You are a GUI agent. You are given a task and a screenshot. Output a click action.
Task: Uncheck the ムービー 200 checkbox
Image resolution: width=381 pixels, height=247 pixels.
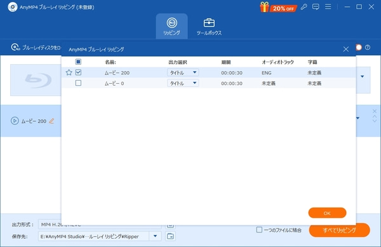tap(78, 72)
